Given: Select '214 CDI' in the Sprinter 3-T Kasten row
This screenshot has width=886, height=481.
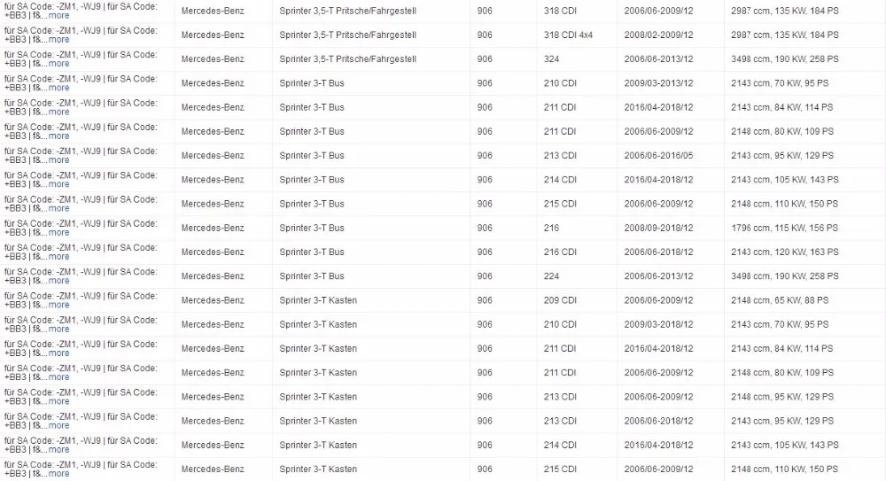Looking at the screenshot, I should point(560,446).
